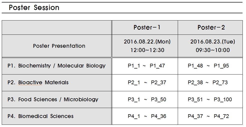Screen dimensions: 246x127
Task: Click the P2_1 ~ P2_37 cell
Action: pos(147,83)
